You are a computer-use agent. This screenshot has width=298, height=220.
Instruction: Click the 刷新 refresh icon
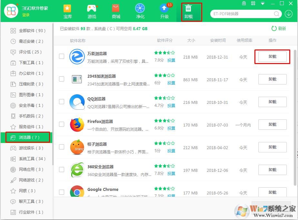click(x=274, y=28)
